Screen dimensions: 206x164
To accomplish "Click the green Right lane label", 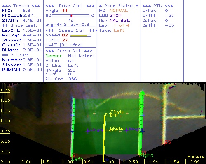I will coord(146,155).
